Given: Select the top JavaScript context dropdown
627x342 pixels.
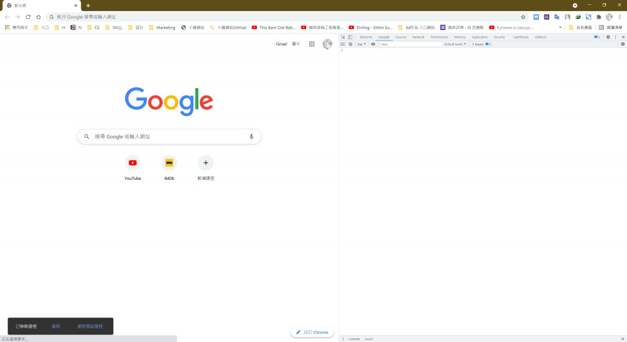Looking at the screenshot, I should coord(361,44).
